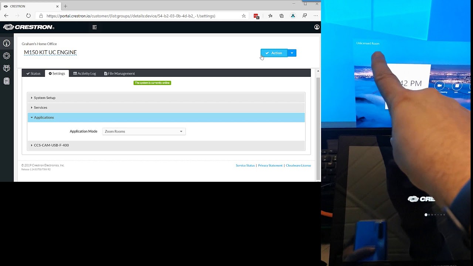Screen dimensions: 473x266
Task: Open browser Collections
Action: coord(282,16)
